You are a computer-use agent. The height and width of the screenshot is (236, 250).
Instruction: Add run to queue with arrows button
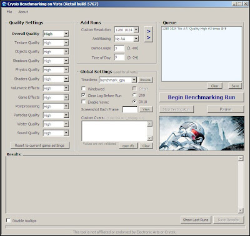coord(148,34)
